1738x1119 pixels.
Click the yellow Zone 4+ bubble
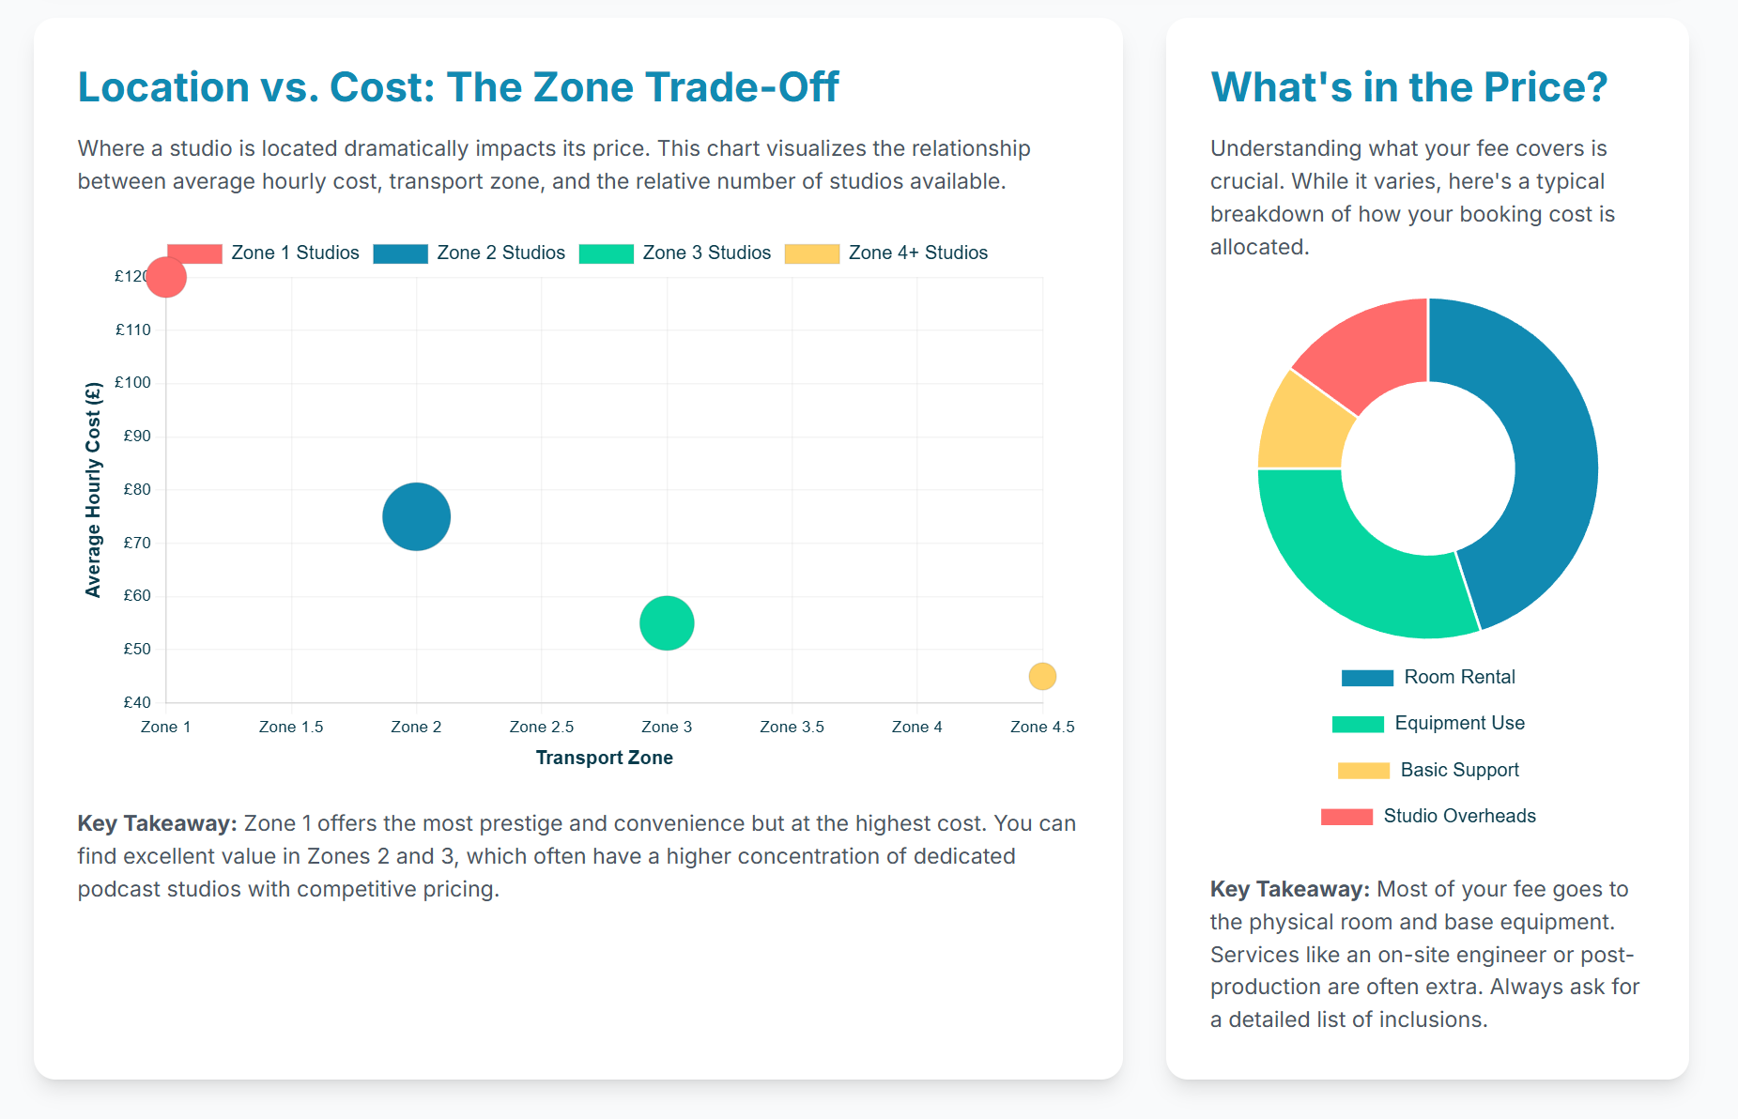[x=1042, y=676]
